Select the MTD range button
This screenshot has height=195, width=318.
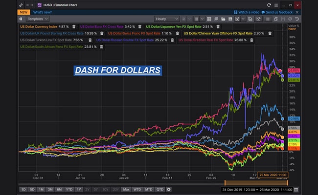[x=148, y=190]
